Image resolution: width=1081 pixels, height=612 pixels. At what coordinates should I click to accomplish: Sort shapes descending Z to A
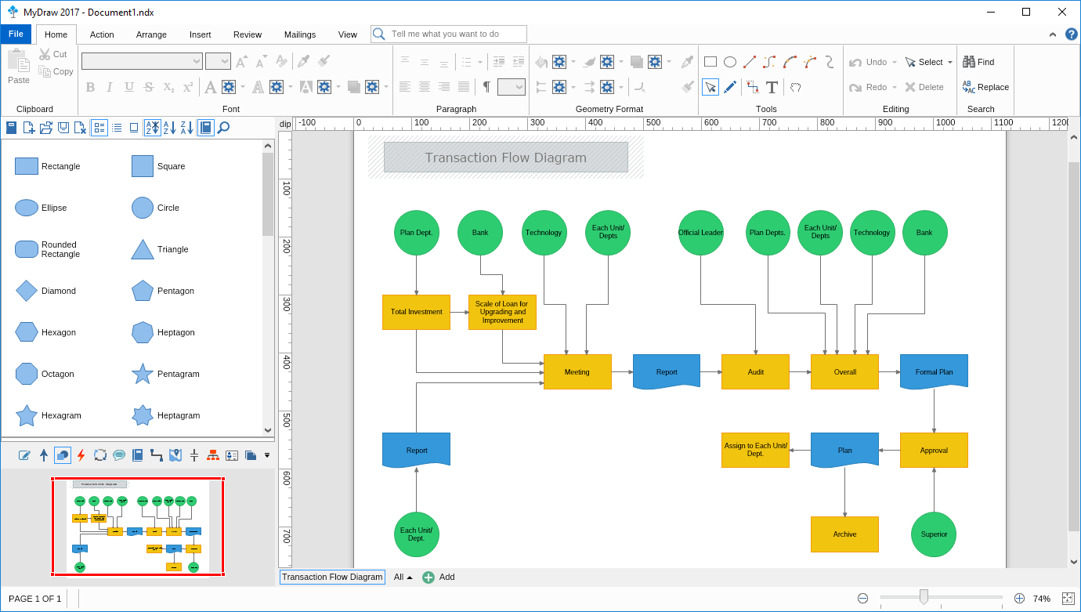(x=187, y=128)
